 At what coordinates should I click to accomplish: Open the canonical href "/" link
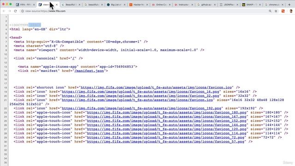pos(73,59)
